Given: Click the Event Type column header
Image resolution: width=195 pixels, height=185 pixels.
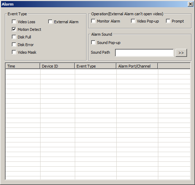Looking at the screenshot, I should click(x=96, y=66).
